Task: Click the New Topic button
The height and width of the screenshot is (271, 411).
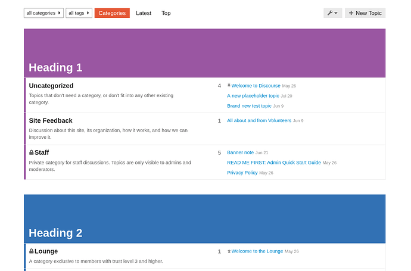Action: tap(365, 13)
